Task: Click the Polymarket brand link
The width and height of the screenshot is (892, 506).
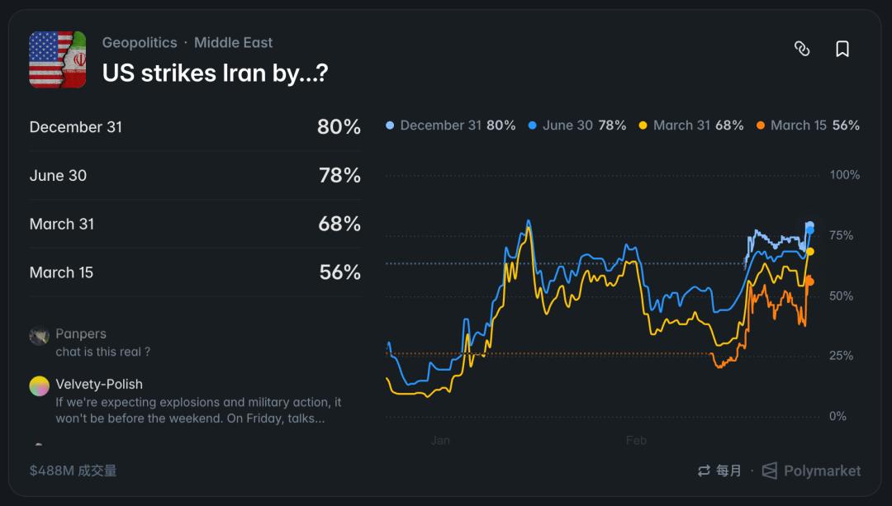Action: 821,471
